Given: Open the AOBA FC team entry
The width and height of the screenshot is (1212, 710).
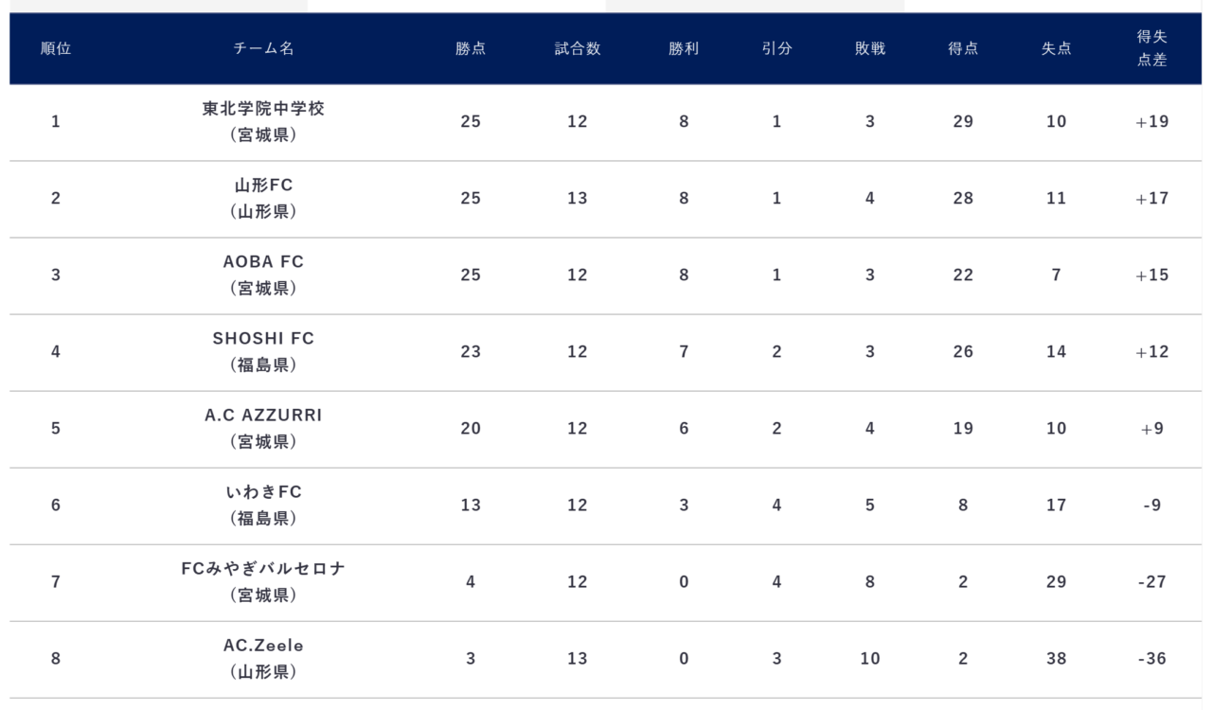Looking at the screenshot, I should coord(263,262).
